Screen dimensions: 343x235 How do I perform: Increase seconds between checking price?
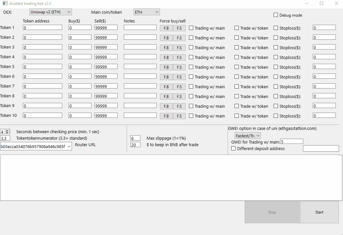click(7, 131)
